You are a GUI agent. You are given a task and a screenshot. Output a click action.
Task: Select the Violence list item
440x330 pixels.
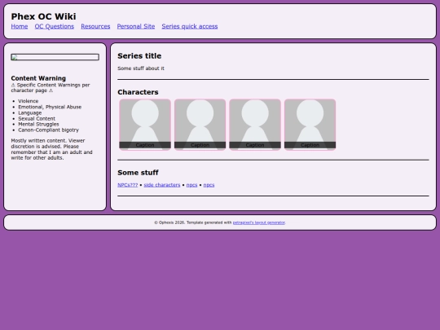(29, 101)
